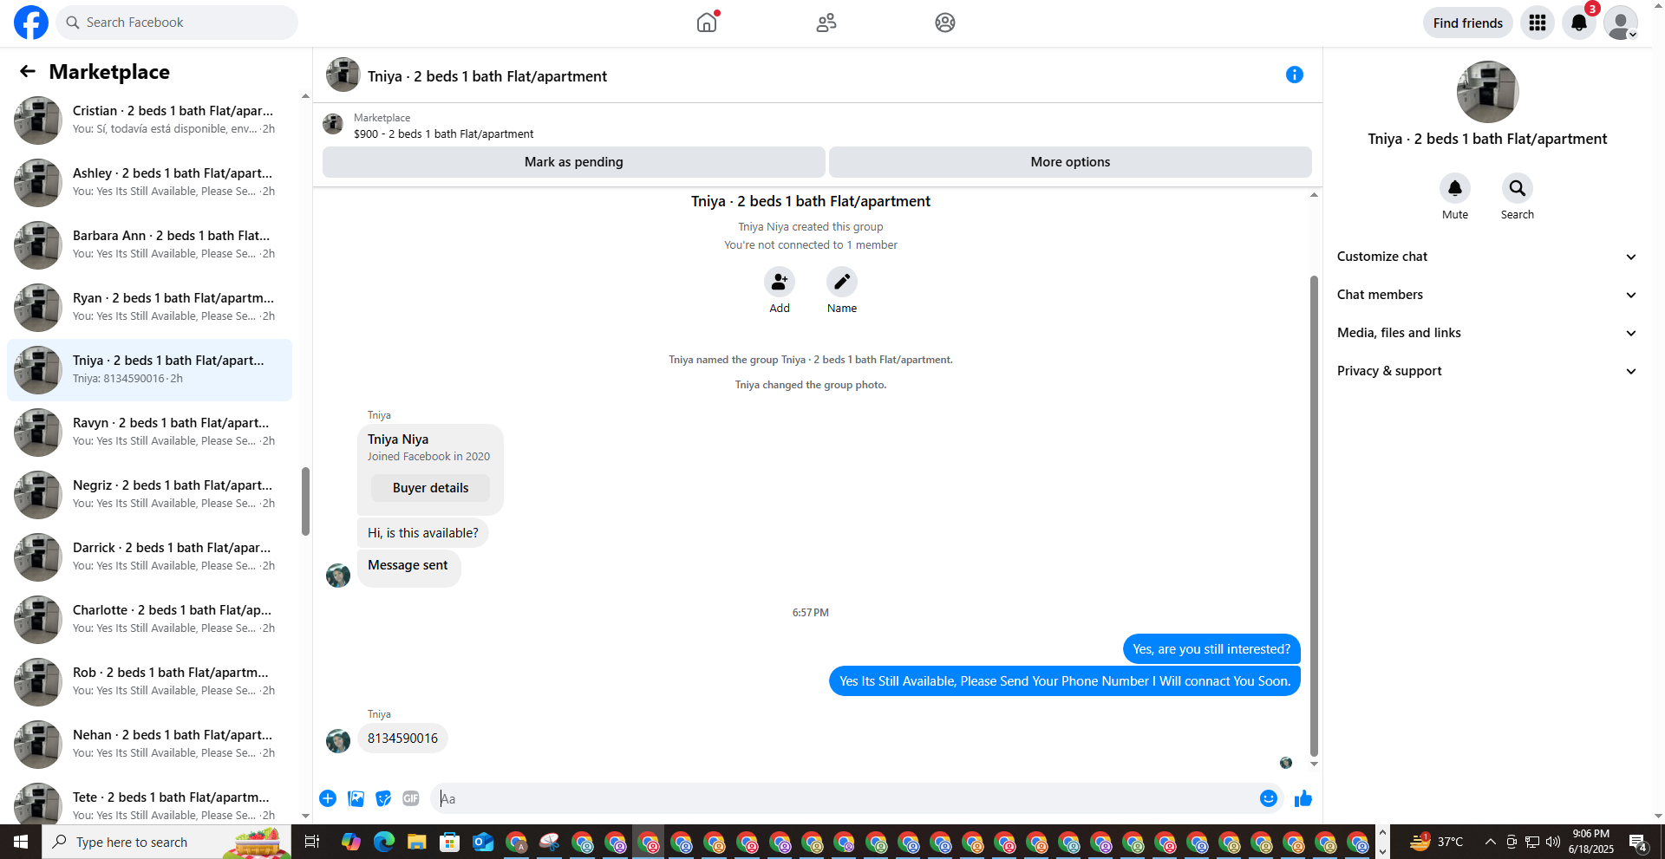
Task: Open Ryan conversation in list
Action: pos(149,307)
